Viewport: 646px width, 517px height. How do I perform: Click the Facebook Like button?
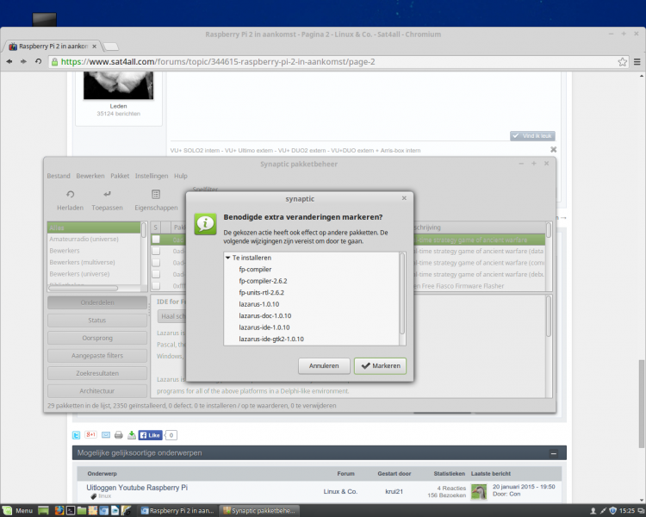151,435
